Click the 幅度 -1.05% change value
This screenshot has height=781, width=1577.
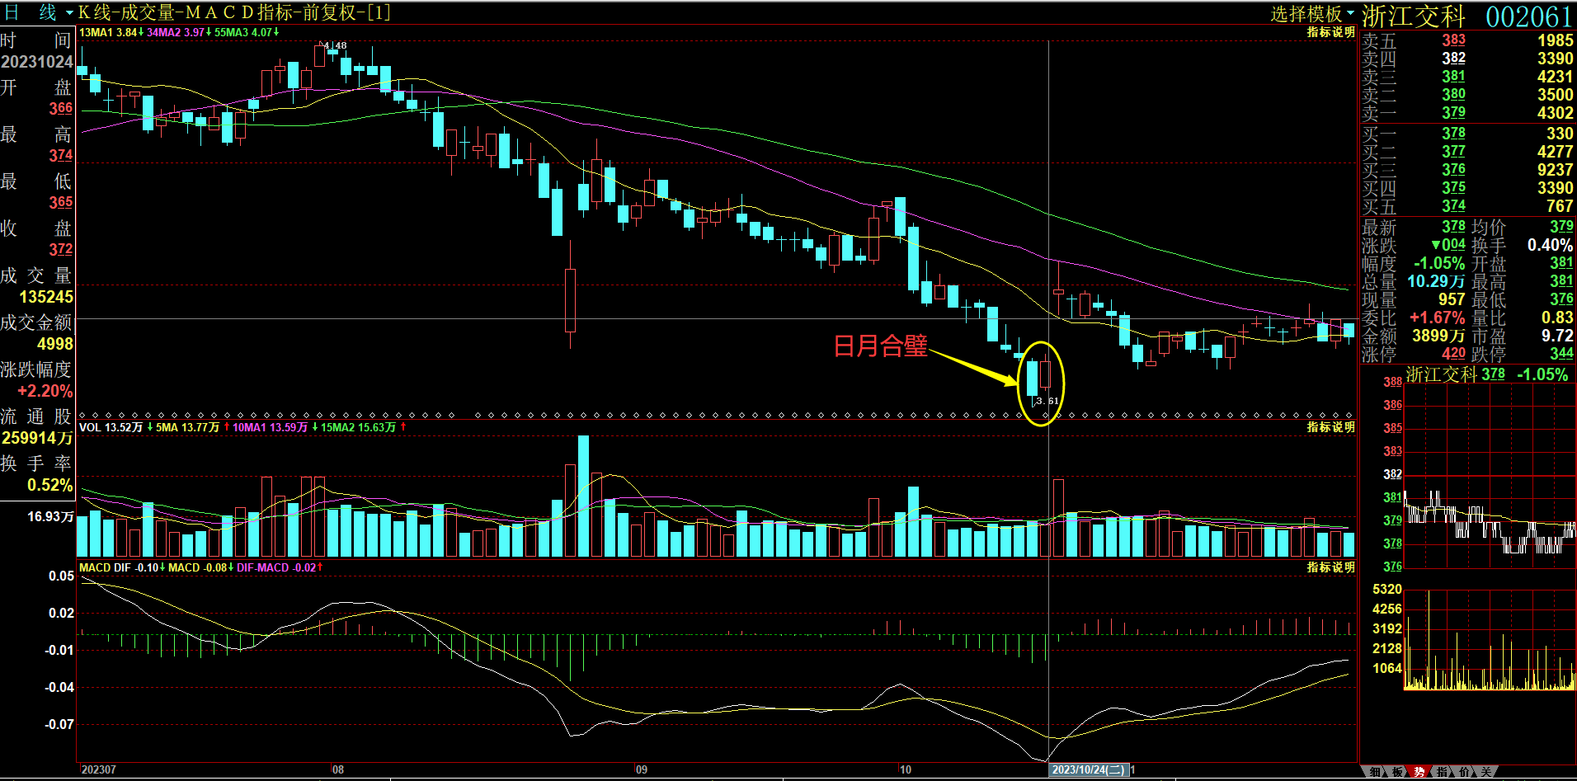[x=1439, y=264]
